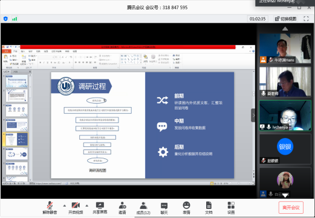Click the blue security shield icon
The width and height of the screenshot is (315, 218).
click(x=5, y=19)
